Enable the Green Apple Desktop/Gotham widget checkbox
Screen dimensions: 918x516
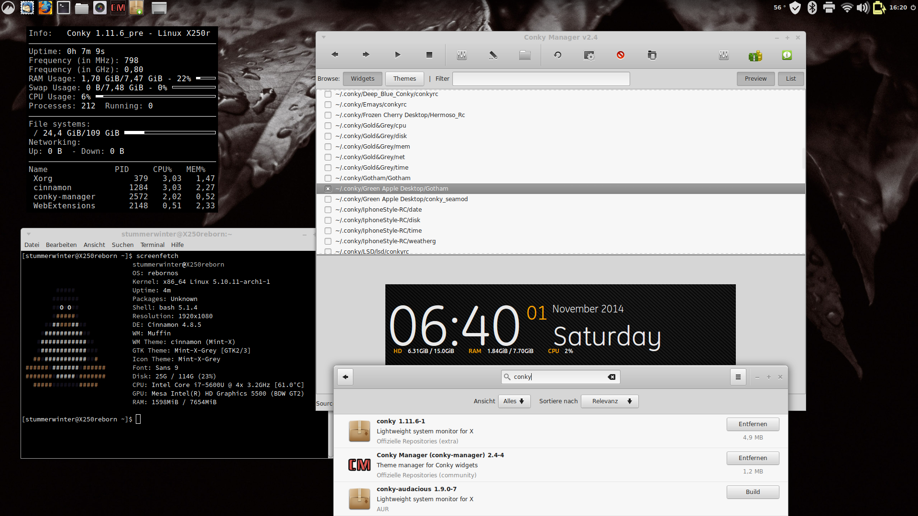tap(328, 188)
